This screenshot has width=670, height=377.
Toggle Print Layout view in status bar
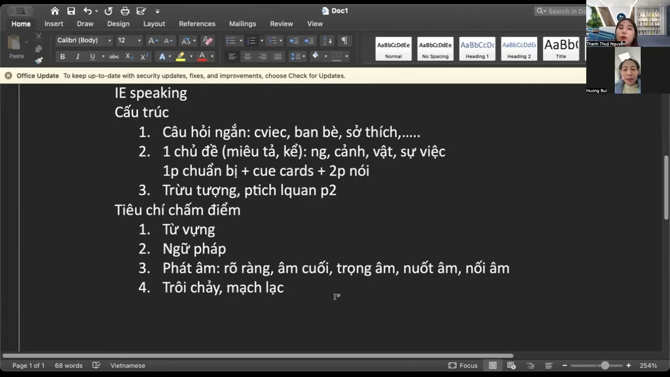(493, 365)
